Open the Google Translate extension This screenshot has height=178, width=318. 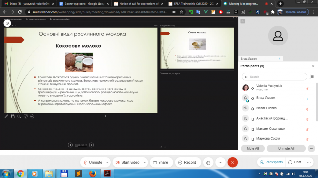coord(198,12)
